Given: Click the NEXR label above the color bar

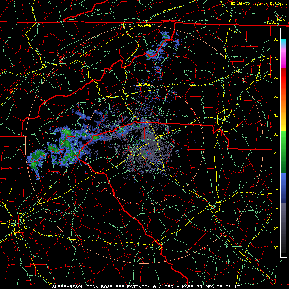Looking at the screenshot, I should coord(282,19).
